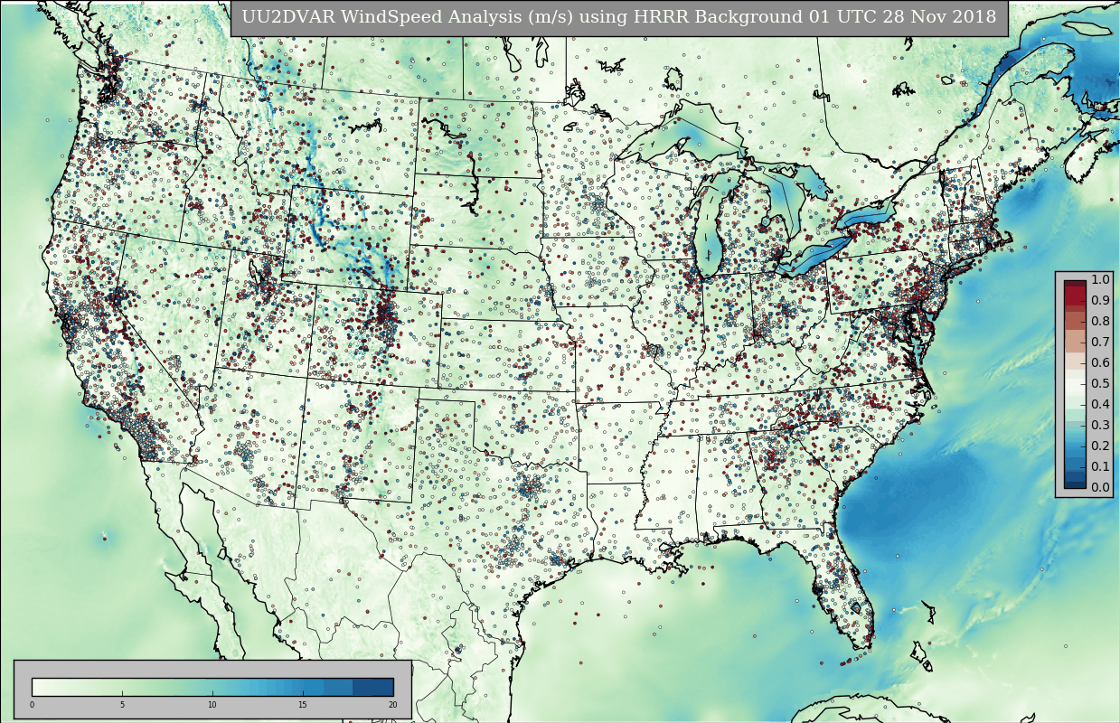Select the 0.2 label on vertical colorbar
The width and height of the screenshot is (1120, 723).
pos(1100,446)
